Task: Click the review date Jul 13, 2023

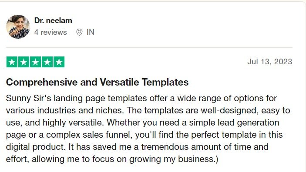Action: pyautogui.click(x=270, y=62)
